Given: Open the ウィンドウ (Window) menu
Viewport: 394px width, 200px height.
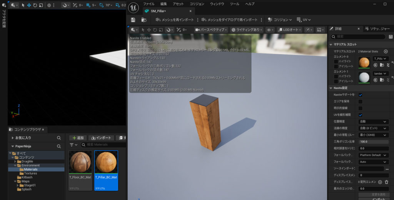Looking at the screenshot, I should [x=217, y=4].
